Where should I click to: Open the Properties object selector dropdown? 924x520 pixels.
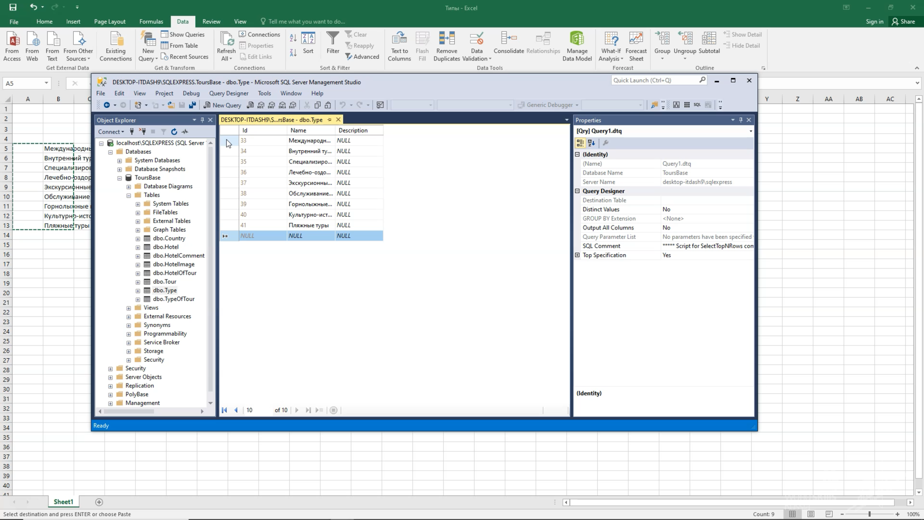click(750, 131)
